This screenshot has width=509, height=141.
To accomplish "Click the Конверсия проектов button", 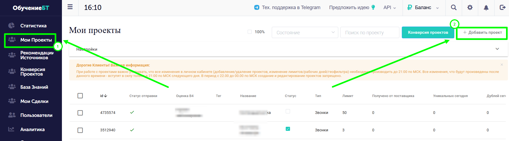I will pyautogui.click(x=428, y=32).
